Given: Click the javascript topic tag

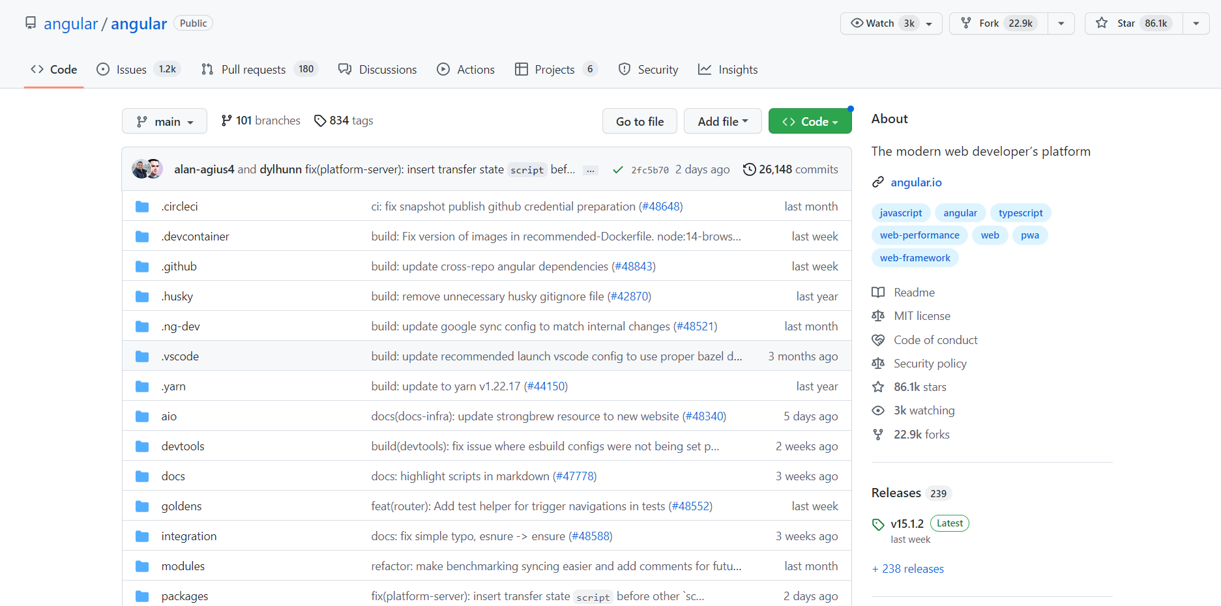Looking at the screenshot, I should point(900,213).
